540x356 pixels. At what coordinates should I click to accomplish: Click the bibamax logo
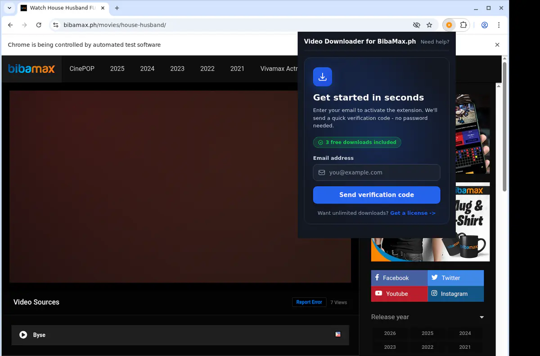click(x=31, y=69)
